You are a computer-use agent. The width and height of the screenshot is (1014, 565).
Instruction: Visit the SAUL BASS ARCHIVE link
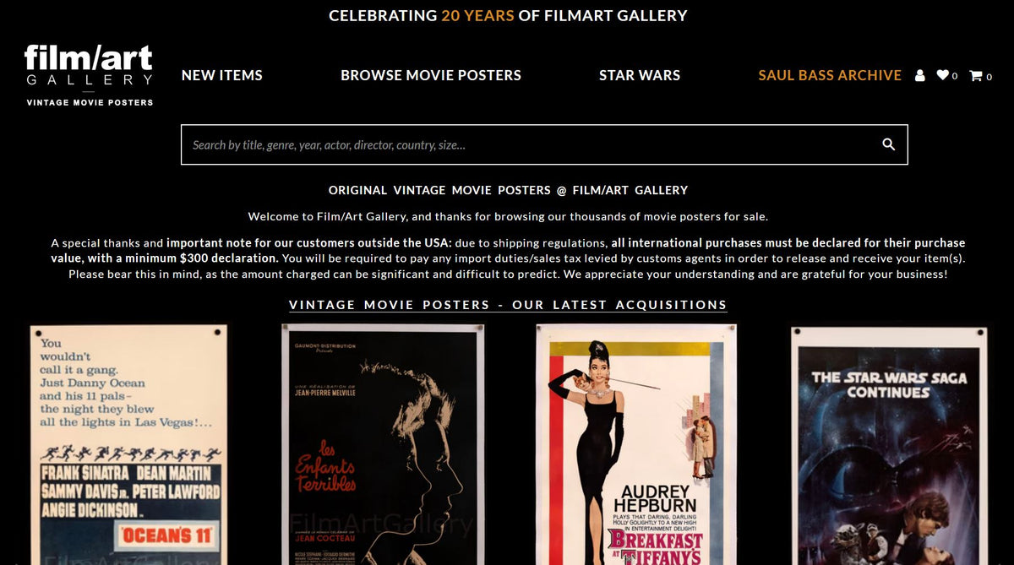tap(829, 75)
